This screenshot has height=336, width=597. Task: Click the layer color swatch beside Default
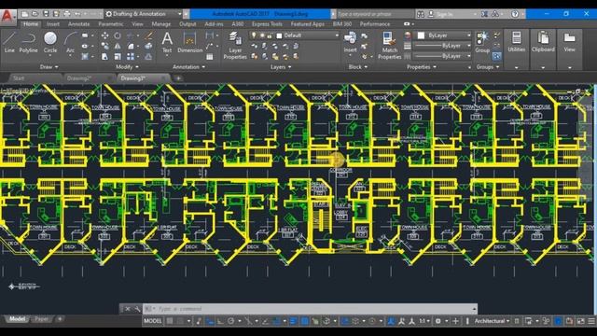(279, 35)
